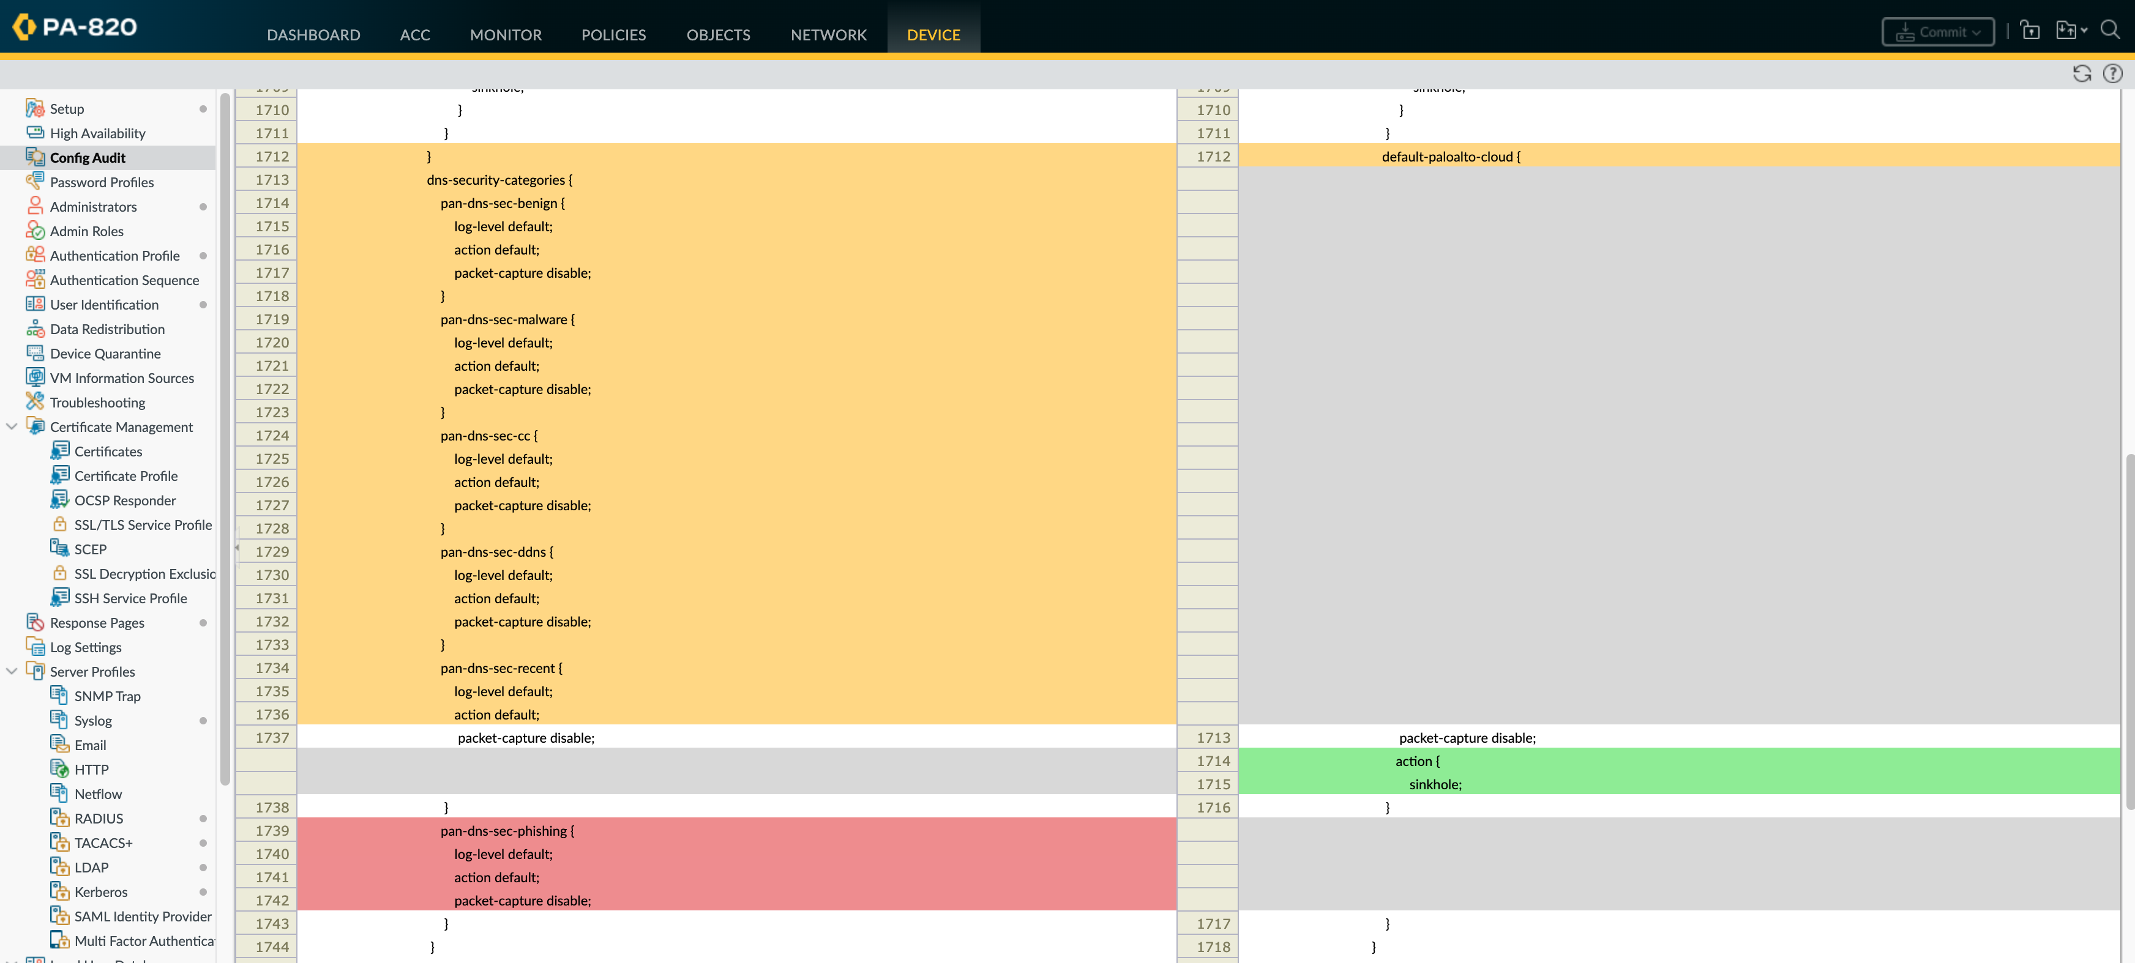Collapse the Server Profiles section

pyautogui.click(x=12, y=671)
